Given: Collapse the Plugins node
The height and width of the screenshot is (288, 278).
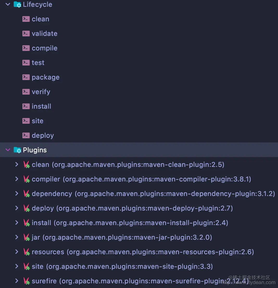Looking at the screenshot, I should [x=8, y=150].
